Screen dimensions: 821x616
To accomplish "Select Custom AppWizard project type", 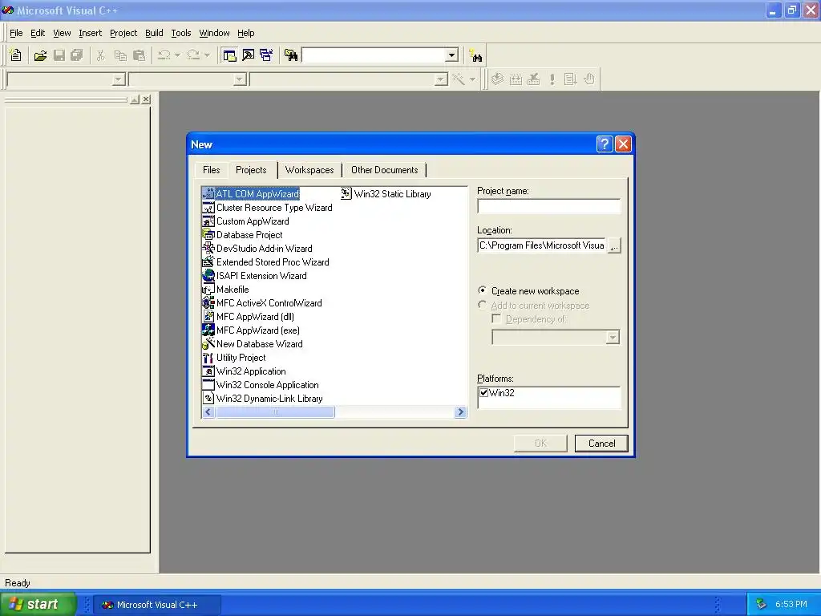I will click(245, 221).
